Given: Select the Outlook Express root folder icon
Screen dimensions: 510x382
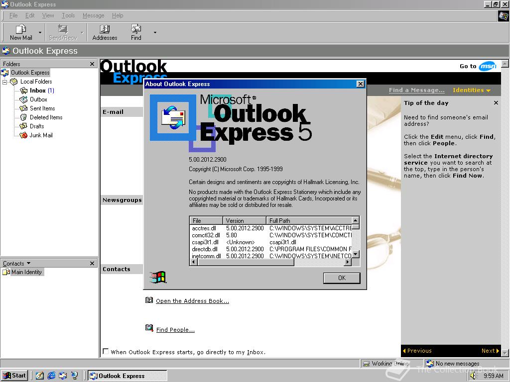Looking at the screenshot, I should [5, 73].
